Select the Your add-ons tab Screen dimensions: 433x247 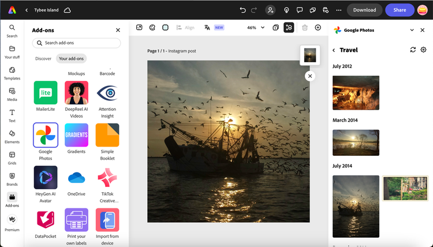coord(71,58)
